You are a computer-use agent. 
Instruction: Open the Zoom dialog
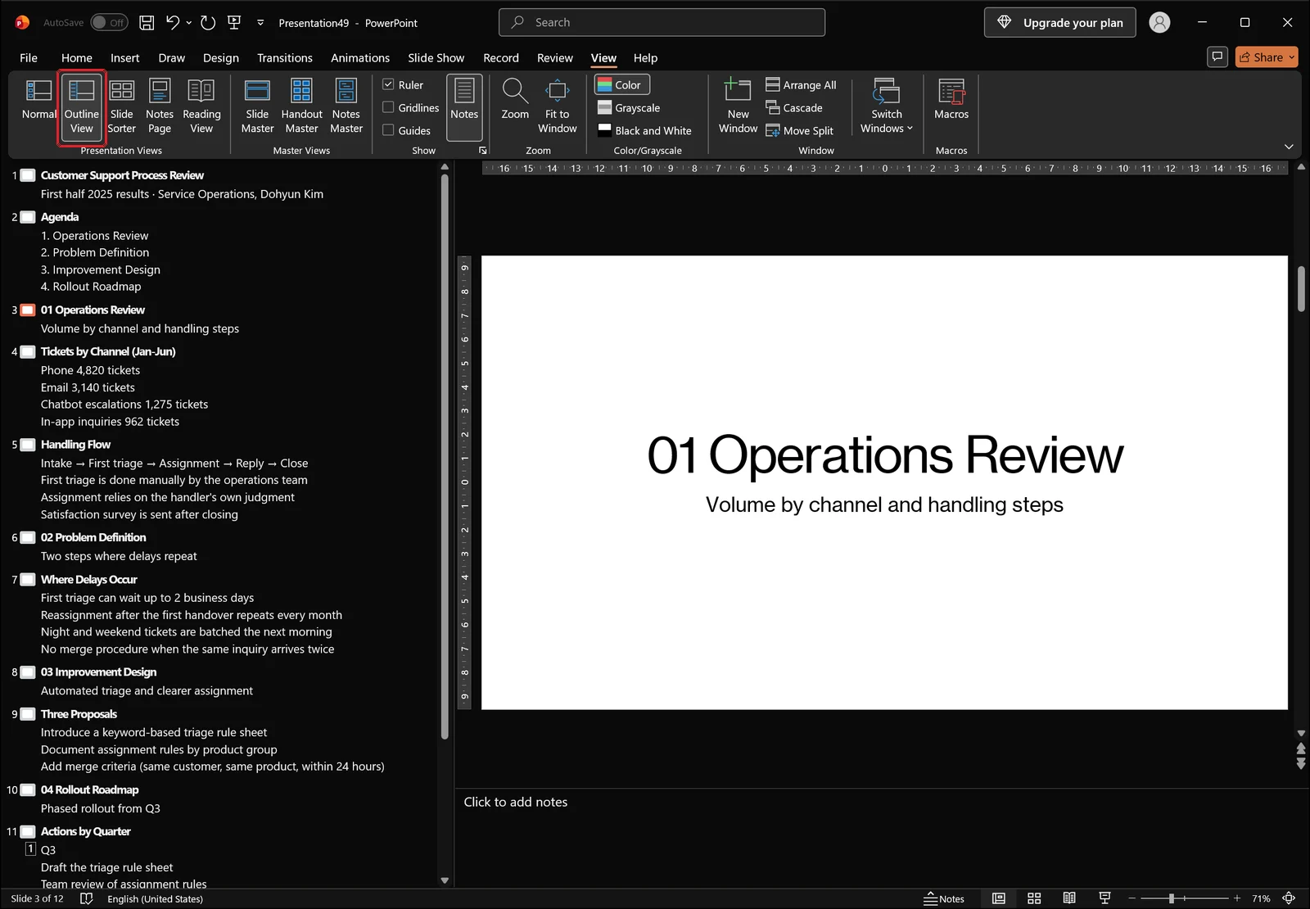click(x=515, y=100)
